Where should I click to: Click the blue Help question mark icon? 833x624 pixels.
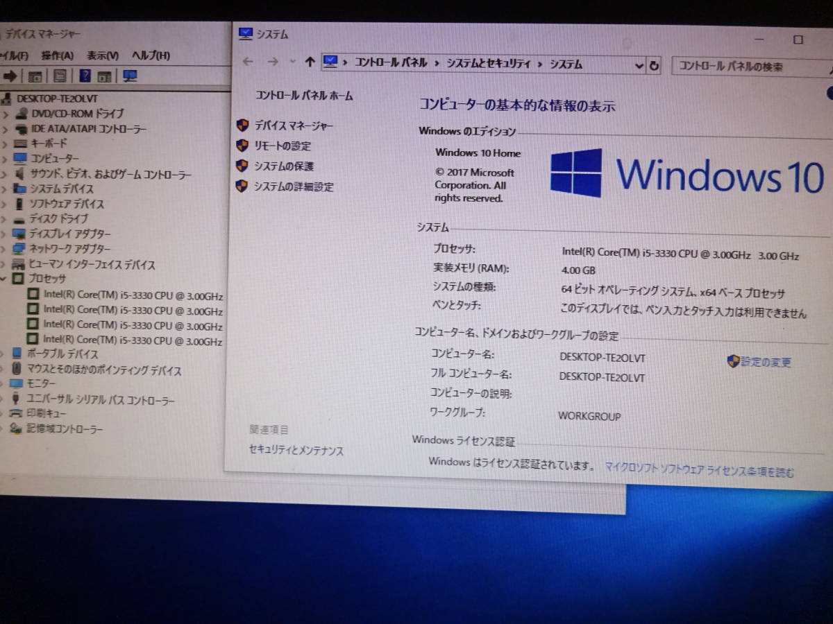point(85,76)
